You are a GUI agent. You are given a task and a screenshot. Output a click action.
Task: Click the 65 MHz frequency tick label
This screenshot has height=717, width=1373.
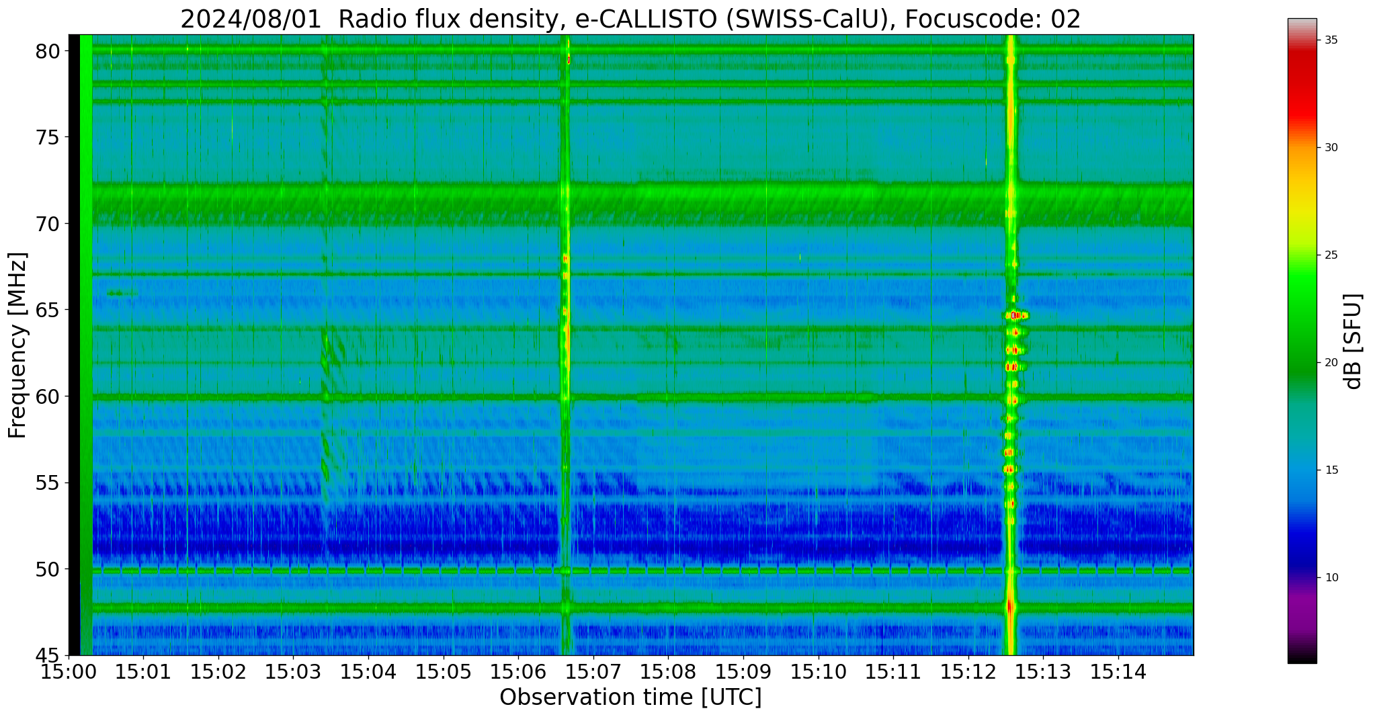(48, 310)
